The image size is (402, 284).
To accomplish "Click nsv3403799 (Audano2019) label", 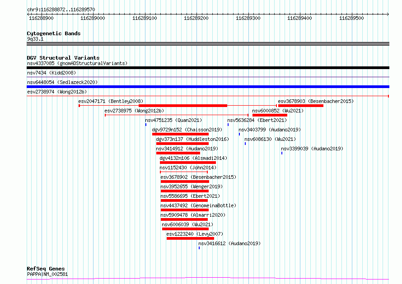I will [270, 130].
